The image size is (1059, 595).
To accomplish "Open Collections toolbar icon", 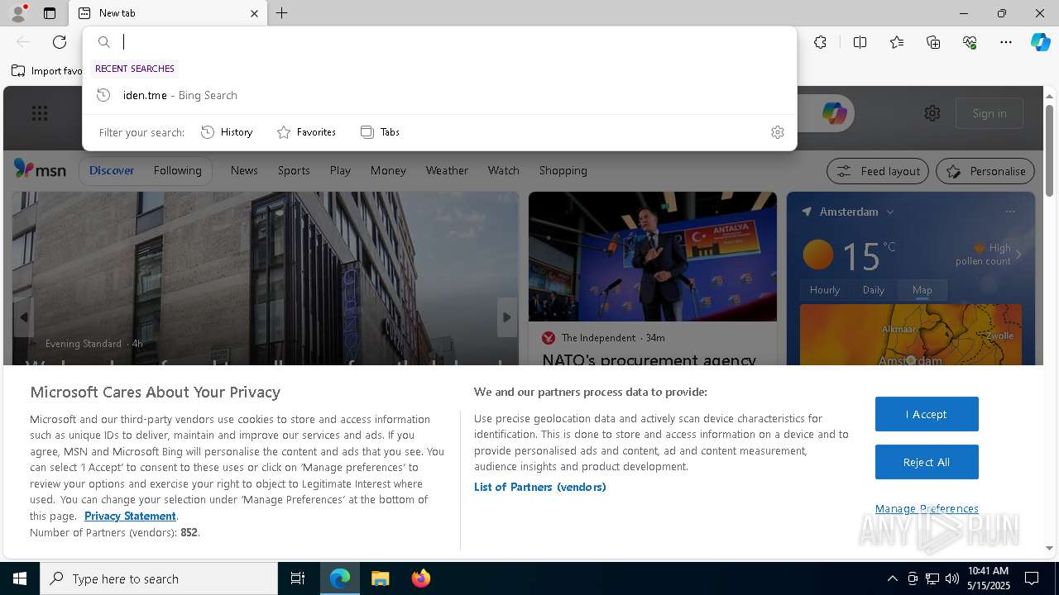I will 933,42.
